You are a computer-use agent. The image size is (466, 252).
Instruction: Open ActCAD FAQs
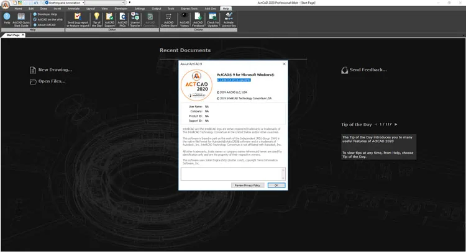[122, 20]
